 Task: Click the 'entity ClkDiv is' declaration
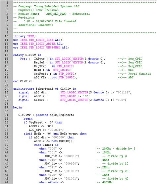[x=27, y=55]
